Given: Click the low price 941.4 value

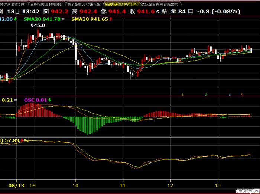Looking at the screenshot, I should (x=117, y=12).
